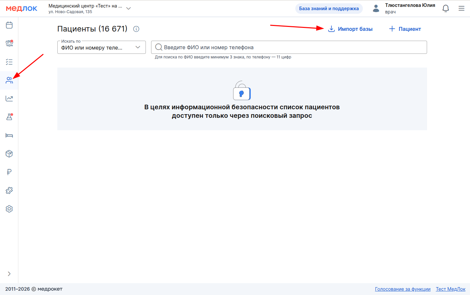
Task: Open the calendar schedule in sidebar
Action: (x=9, y=25)
